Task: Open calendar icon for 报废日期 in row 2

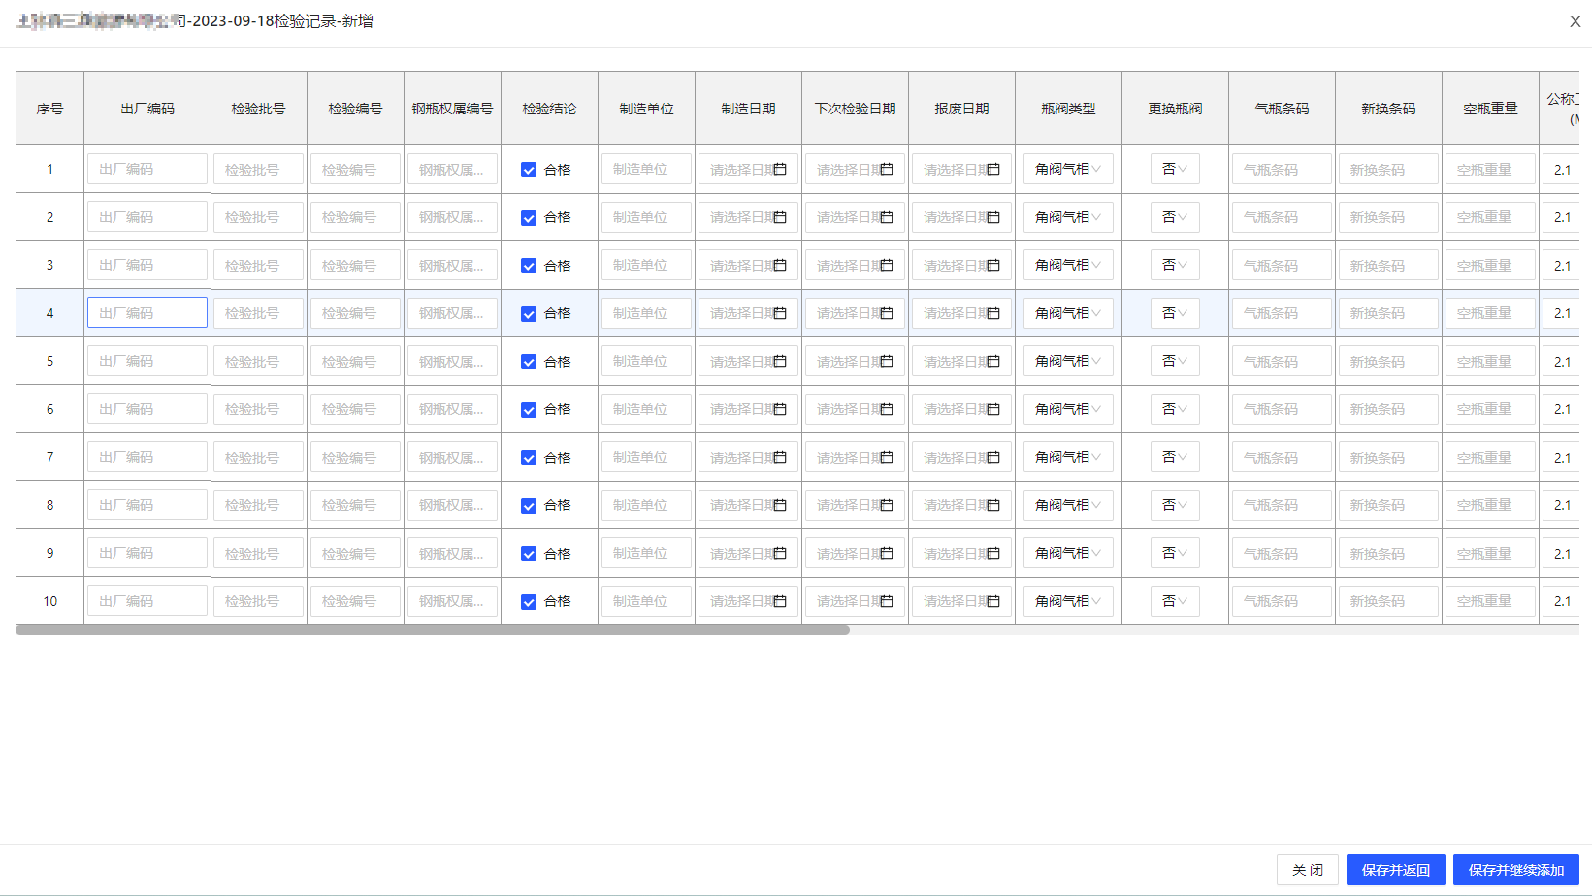Action: coord(993,217)
